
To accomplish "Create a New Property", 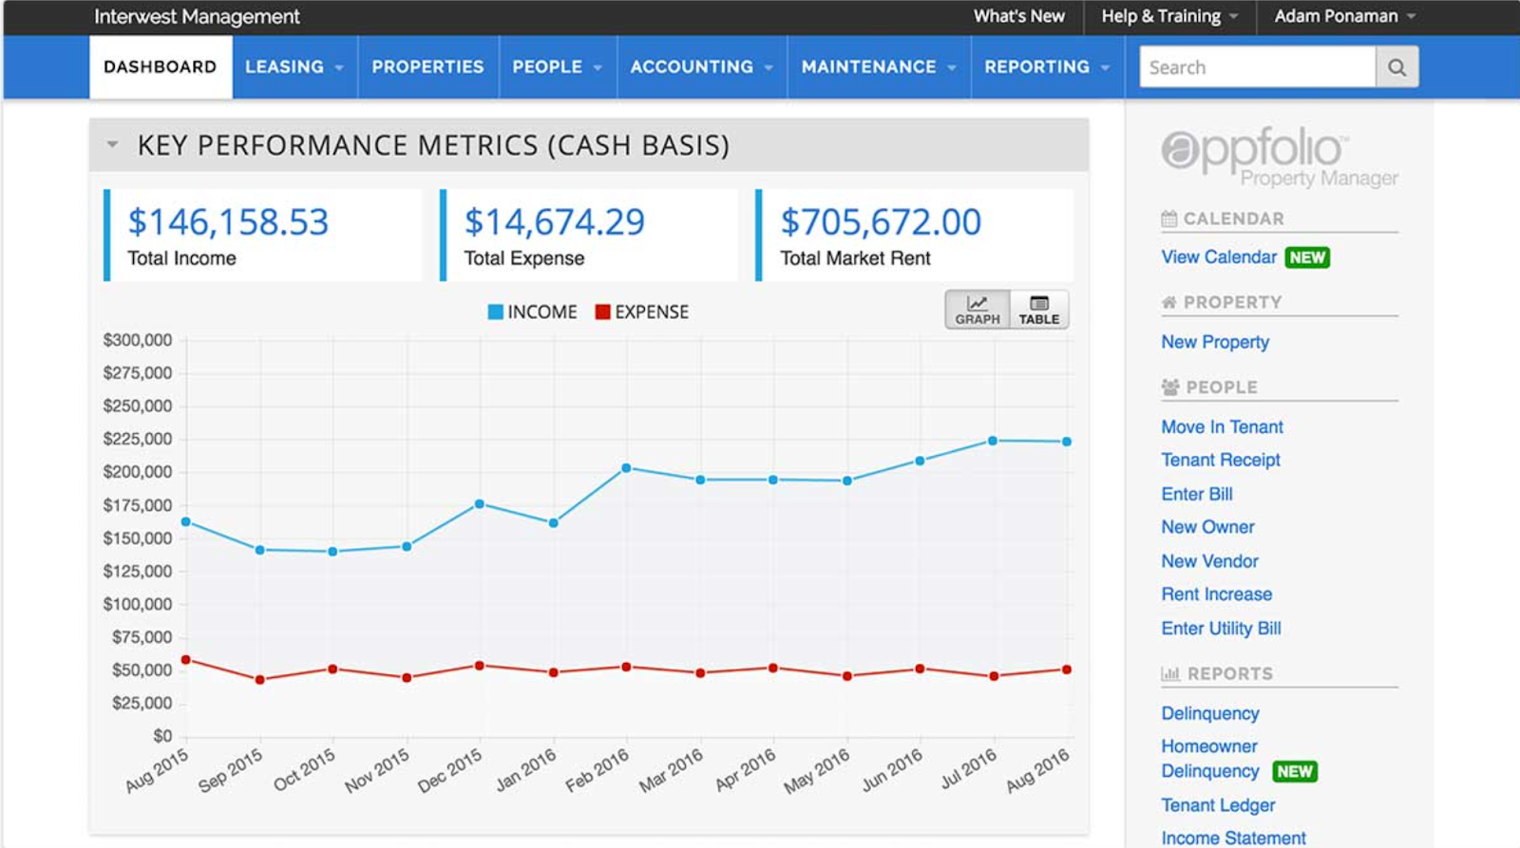I will [1215, 342].
